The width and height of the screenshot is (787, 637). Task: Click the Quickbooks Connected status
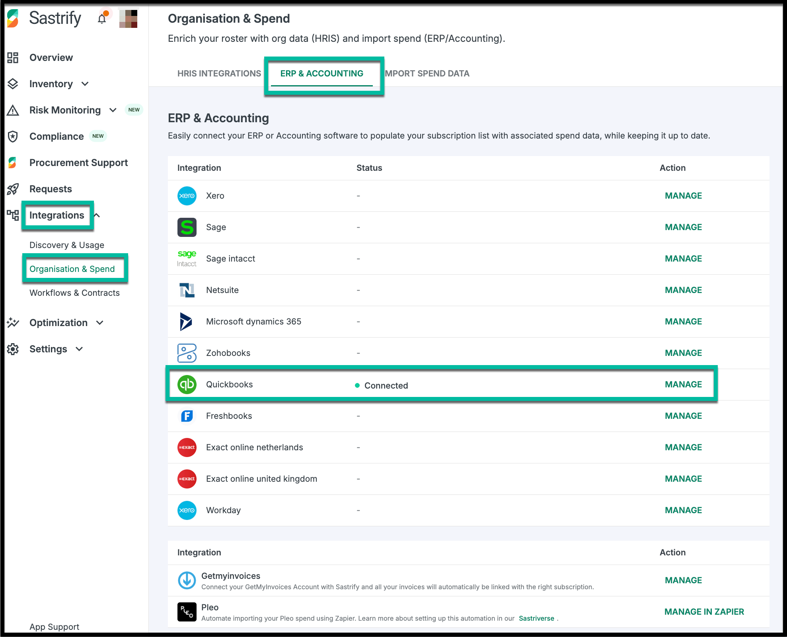click(382, 386)
